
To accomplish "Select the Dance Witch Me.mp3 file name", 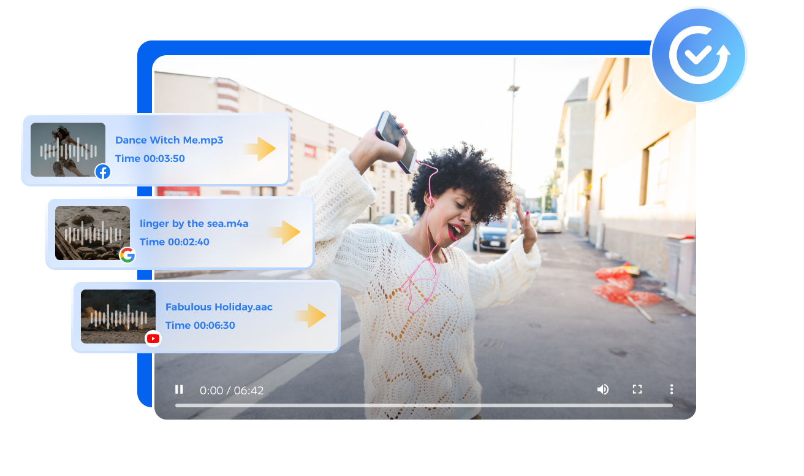I will (169, 140).
